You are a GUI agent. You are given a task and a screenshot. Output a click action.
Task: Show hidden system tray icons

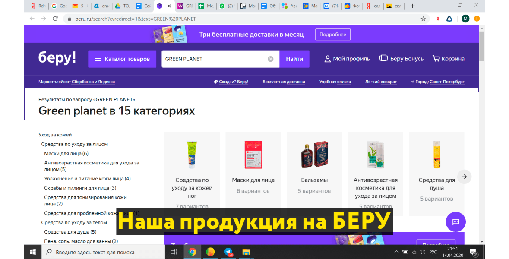396,252
